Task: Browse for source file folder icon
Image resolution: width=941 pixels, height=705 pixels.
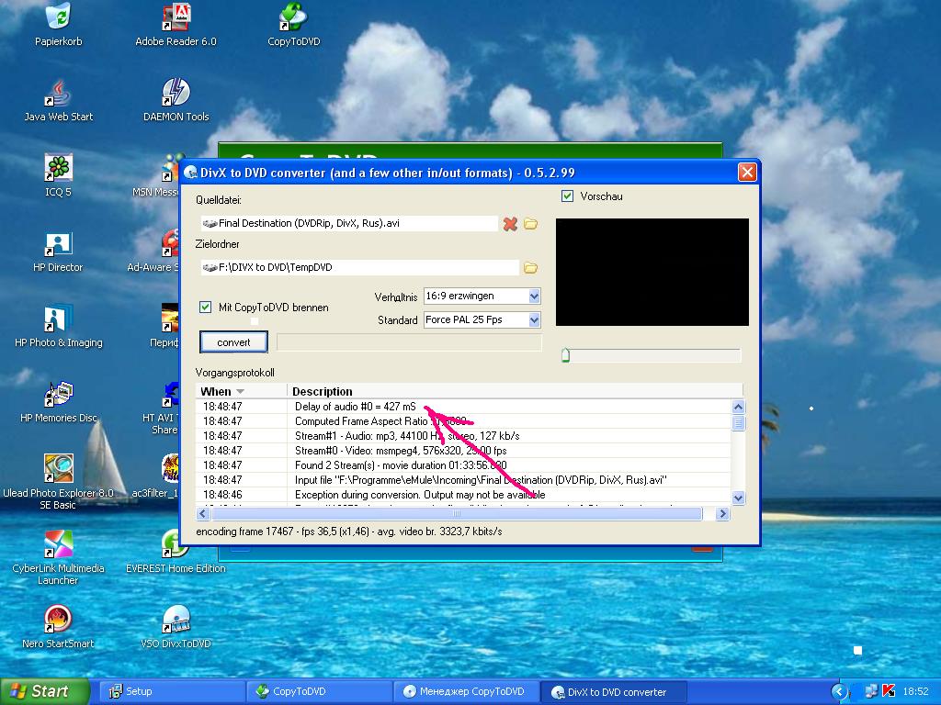Action: [x=530, y=224]
